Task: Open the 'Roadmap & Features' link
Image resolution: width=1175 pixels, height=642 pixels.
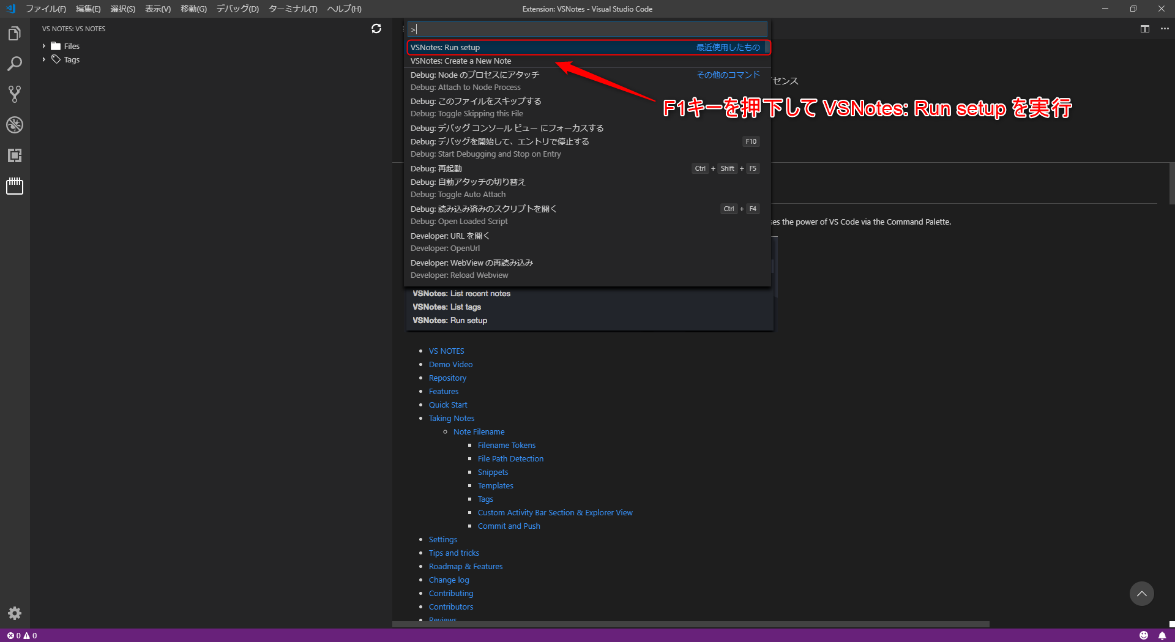Action: pos(466,566)
